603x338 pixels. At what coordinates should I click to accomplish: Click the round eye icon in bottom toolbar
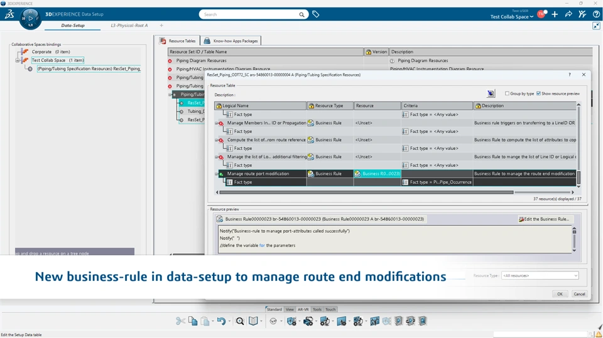[273, 321]
